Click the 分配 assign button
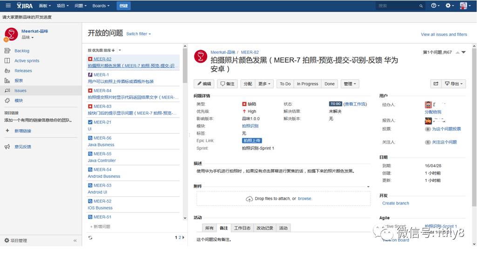The height and width of the screenshot is (255, 480). click(248, 84)
